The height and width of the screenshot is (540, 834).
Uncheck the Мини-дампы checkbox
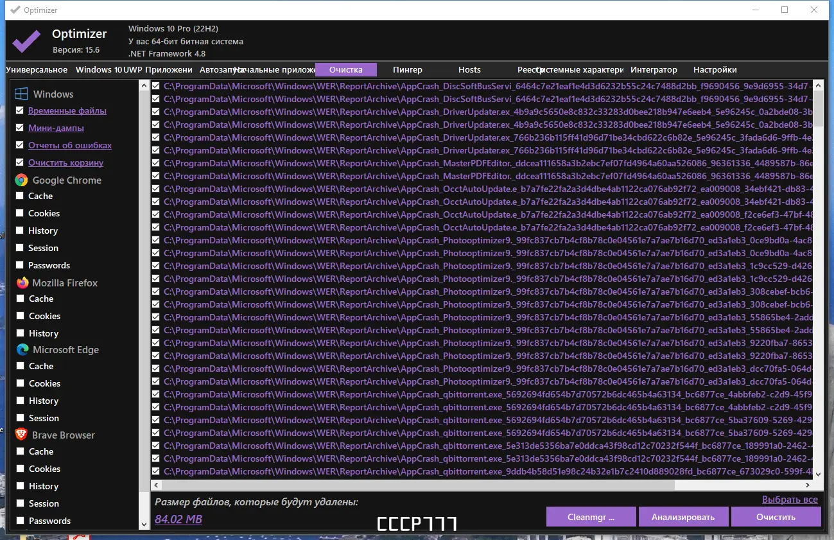[19, 128]
